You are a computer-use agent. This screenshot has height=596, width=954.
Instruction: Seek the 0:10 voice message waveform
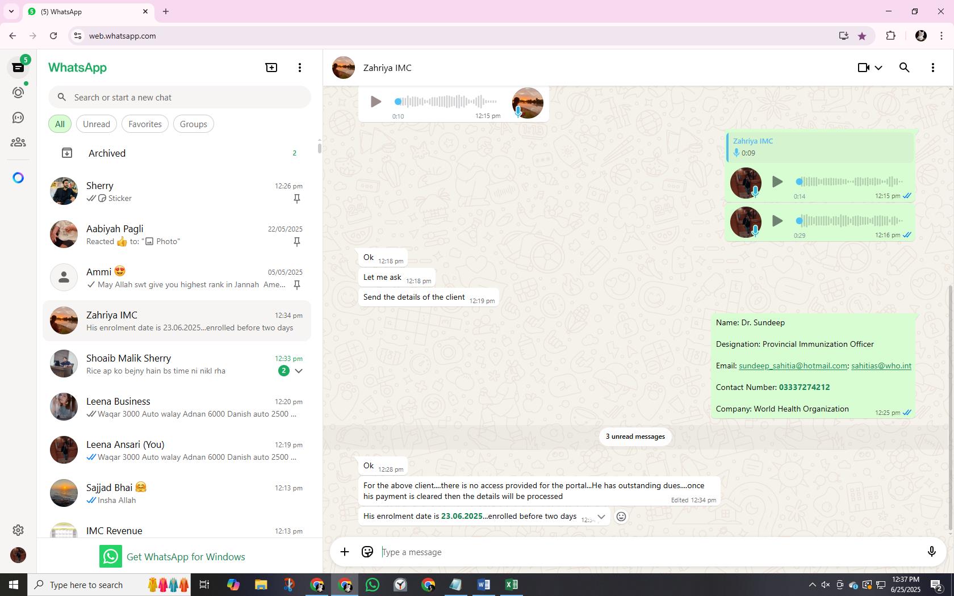[446, 102]
